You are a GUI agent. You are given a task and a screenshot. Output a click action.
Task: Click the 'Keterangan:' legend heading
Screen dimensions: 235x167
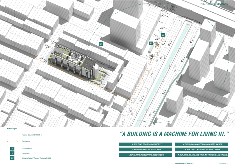tap(12, 129)
